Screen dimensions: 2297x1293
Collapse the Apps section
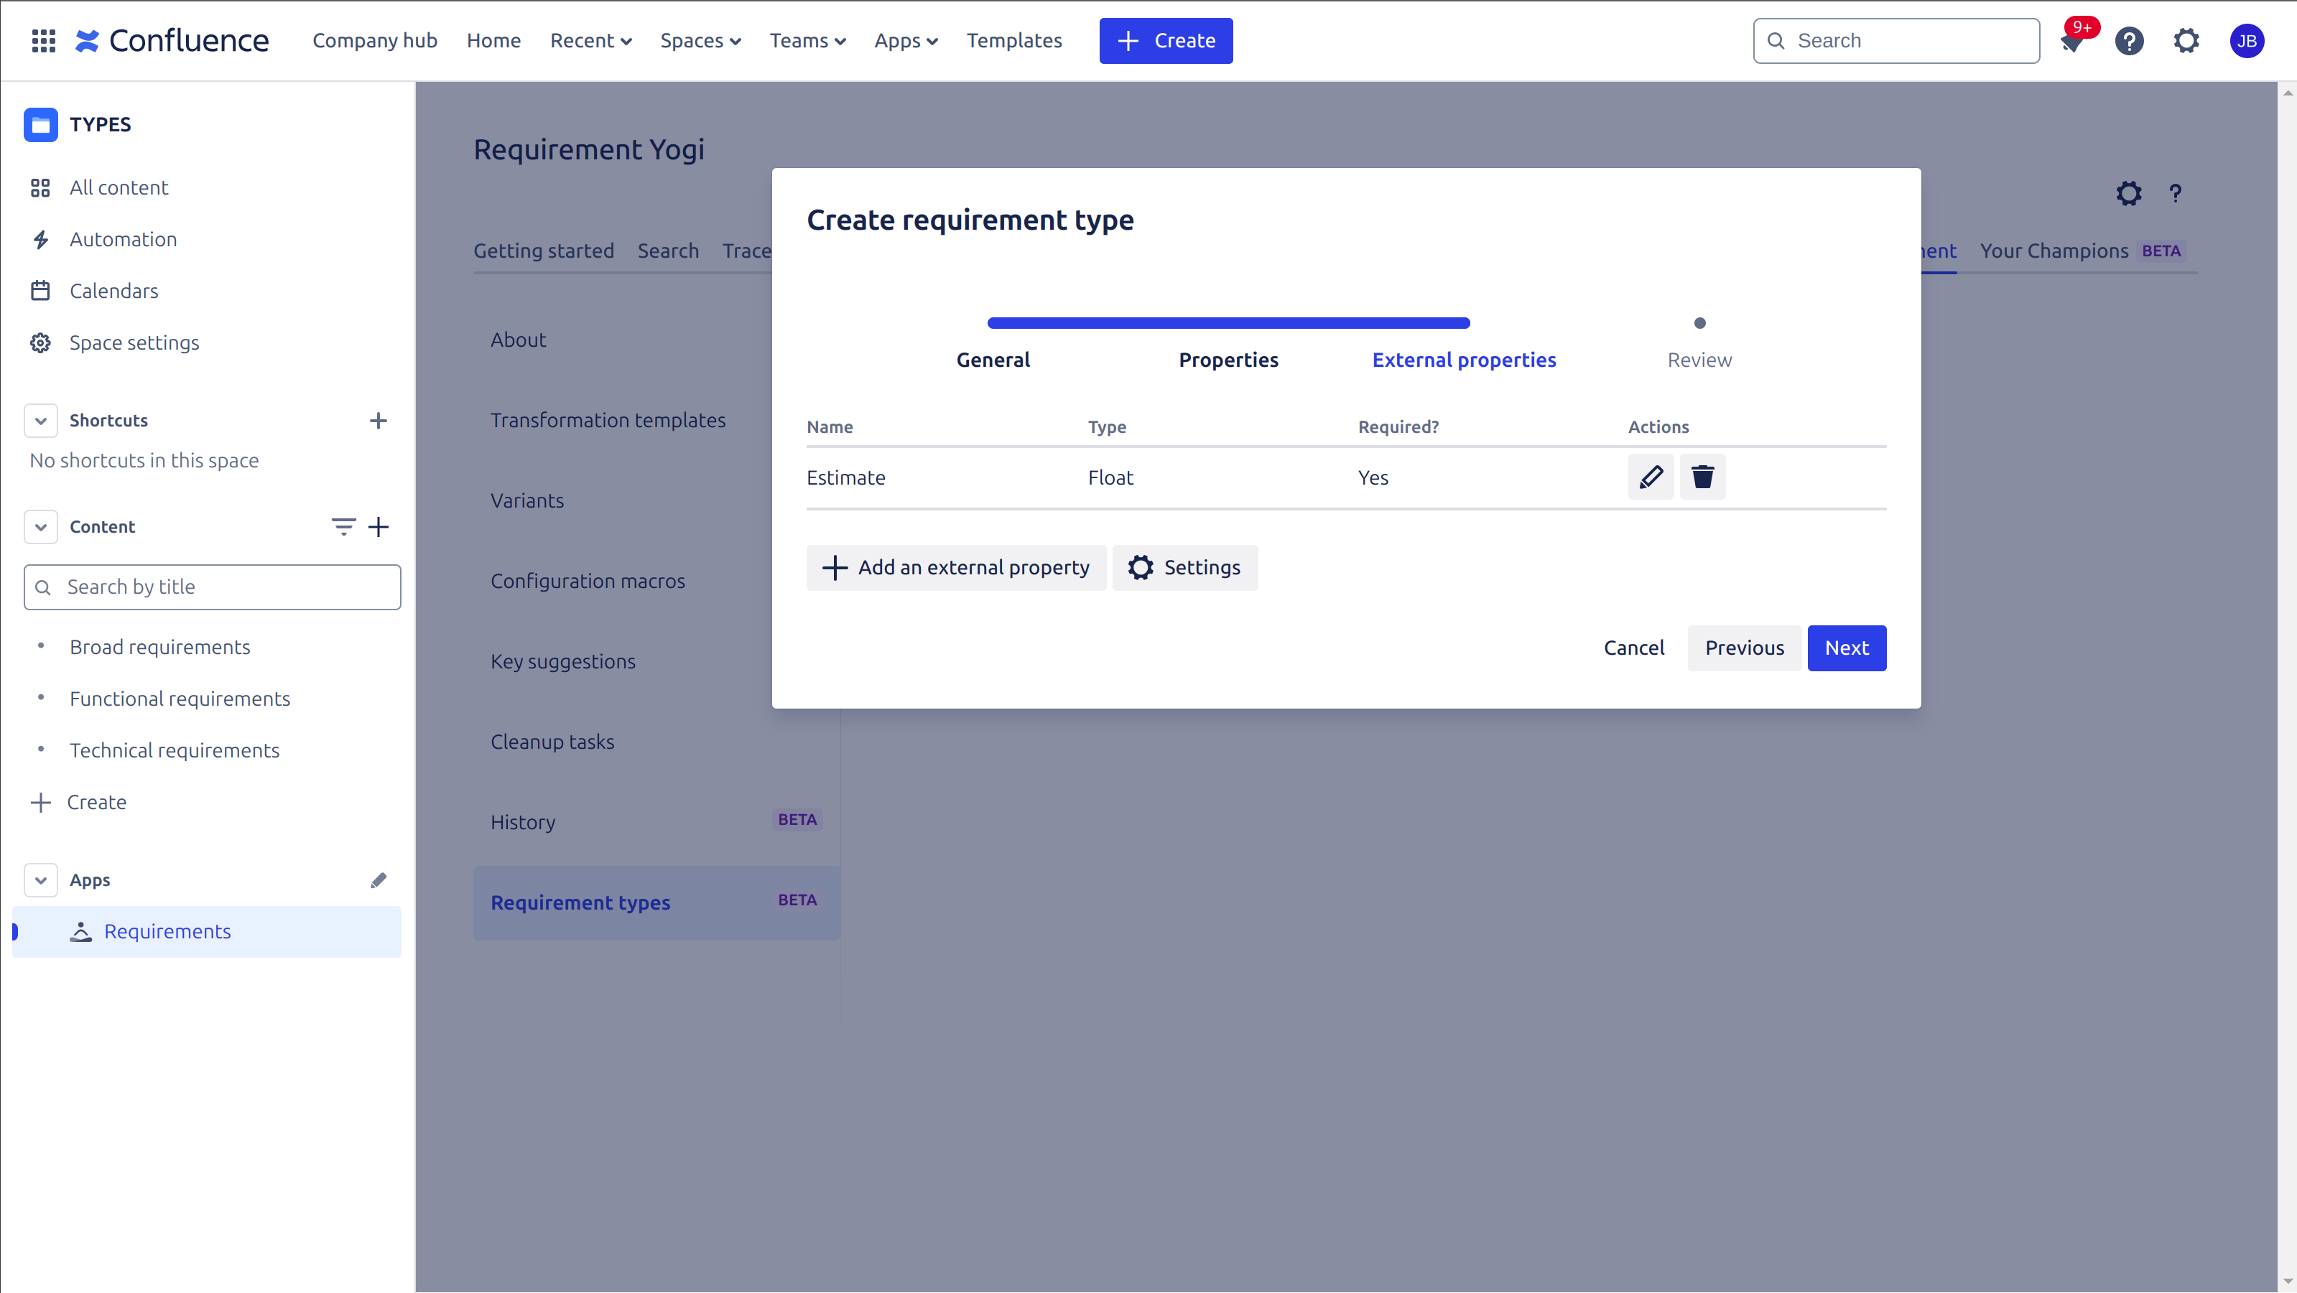(41, 880)
